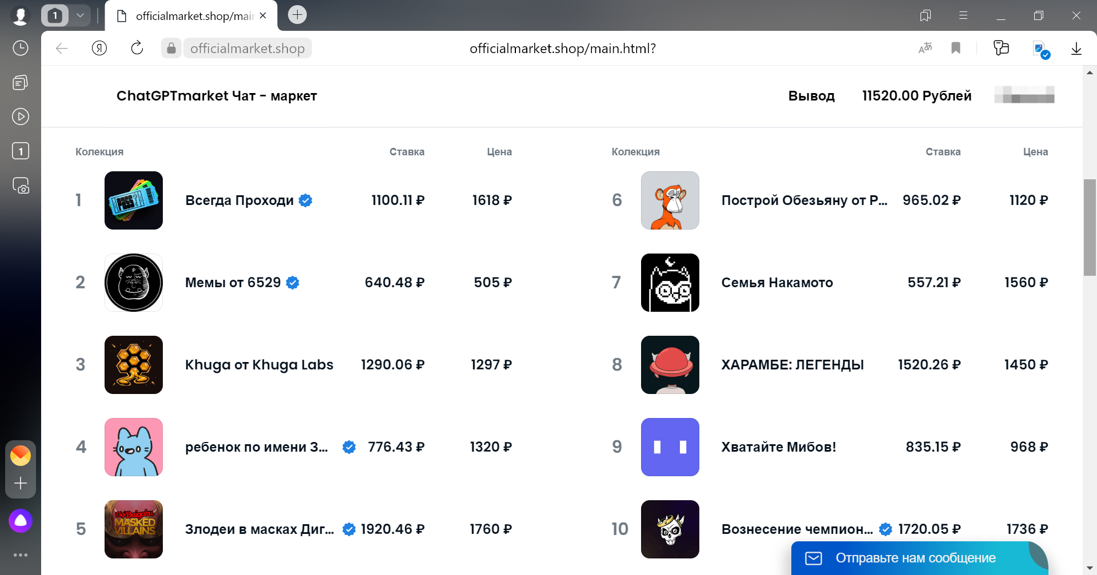Go back using the navigation arrow
The width and height of the screenshot is (1097, 575).
pyautogui.click(x=61, y=48)
